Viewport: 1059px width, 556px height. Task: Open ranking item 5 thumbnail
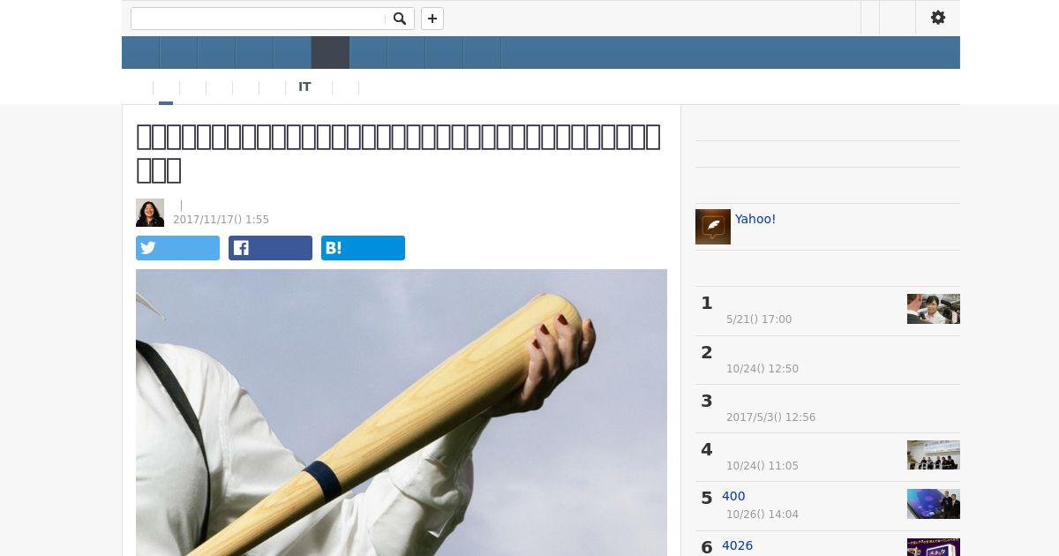[934, 504]
